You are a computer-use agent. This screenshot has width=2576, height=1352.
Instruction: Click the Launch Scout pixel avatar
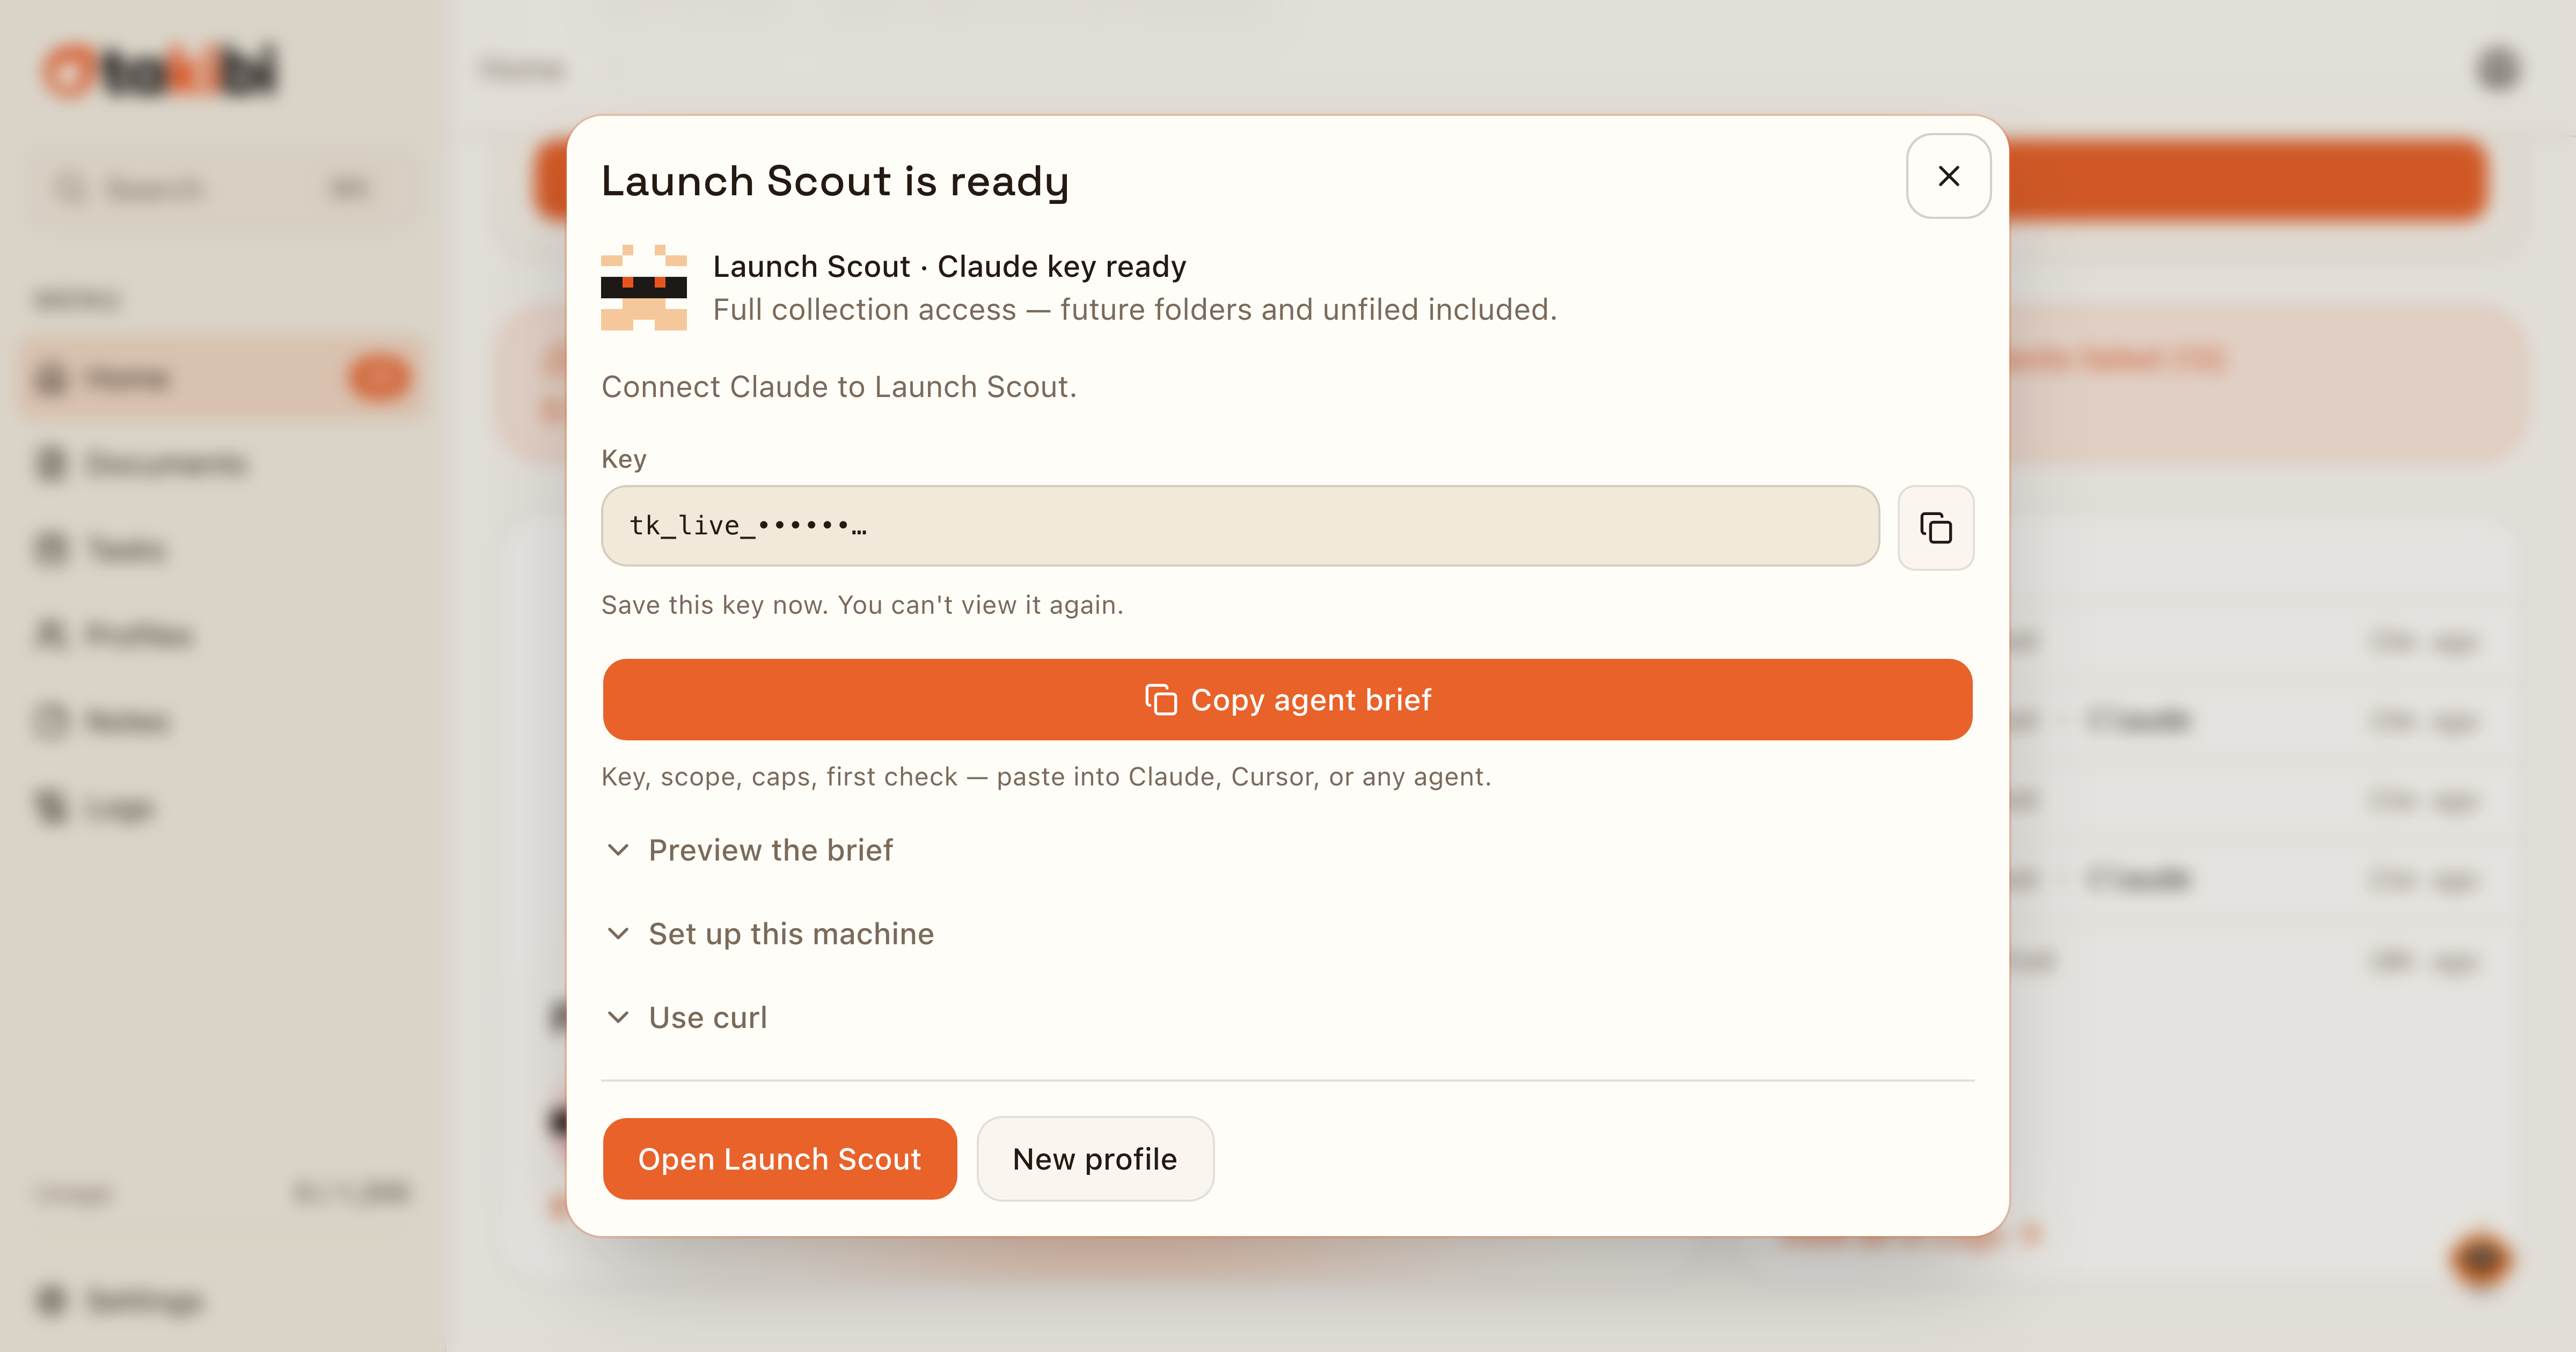[x=644, y=287]
